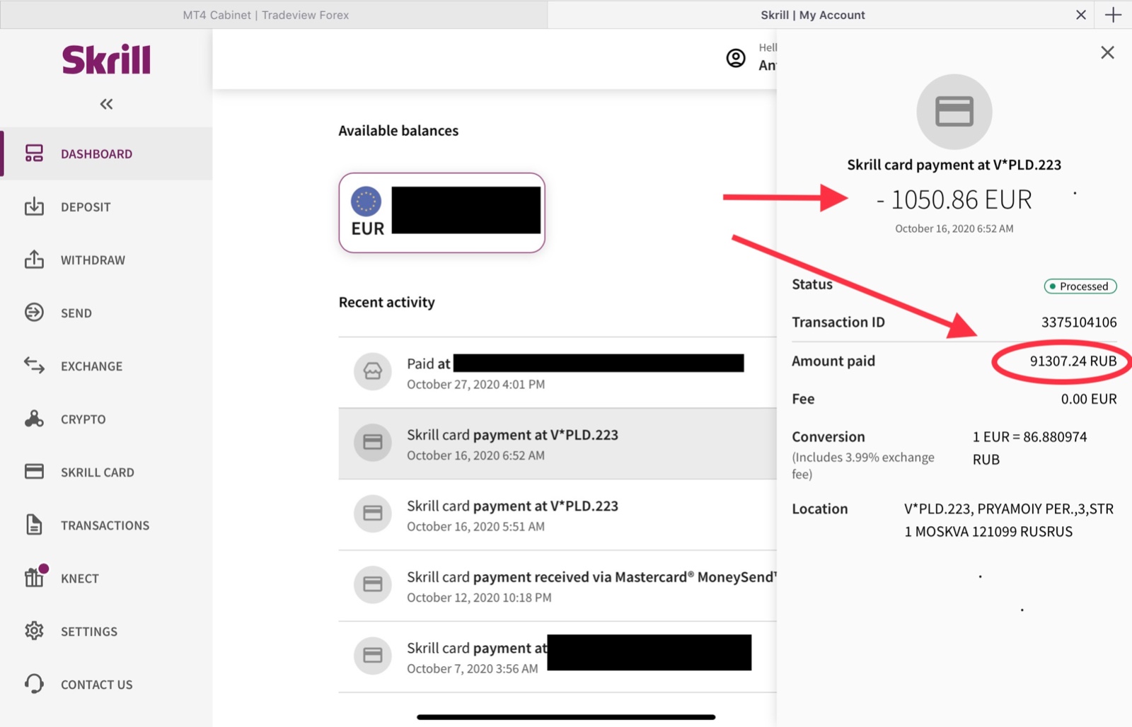
Task: Click the user profile avatar icon
Action: pos(736,58)
